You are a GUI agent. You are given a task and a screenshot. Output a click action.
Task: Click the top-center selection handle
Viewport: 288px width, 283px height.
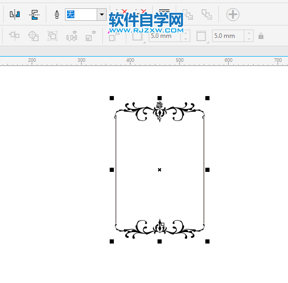pos(160,98)
